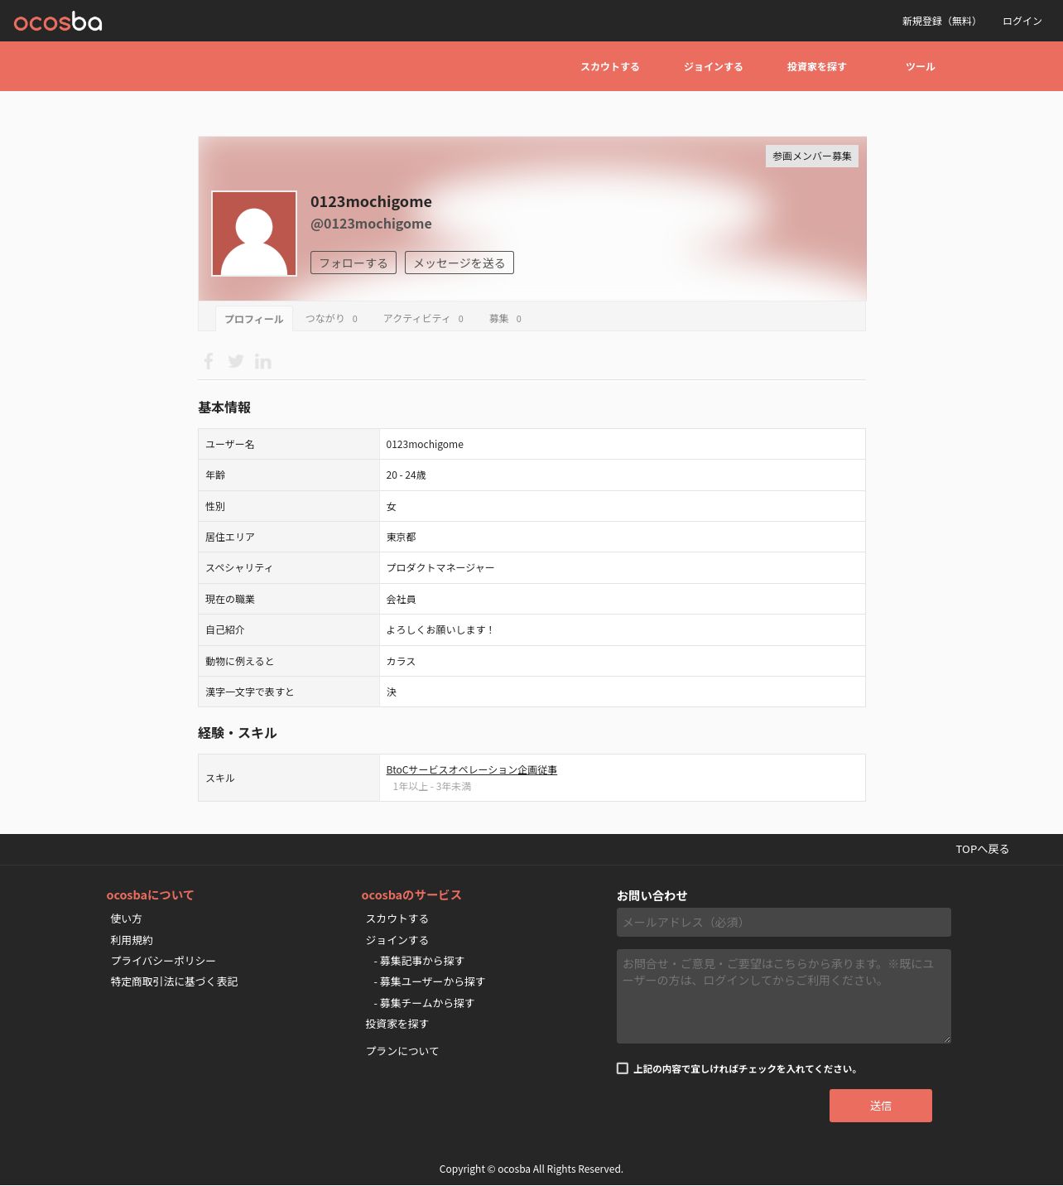Click the フォローする button

(354, 263)
